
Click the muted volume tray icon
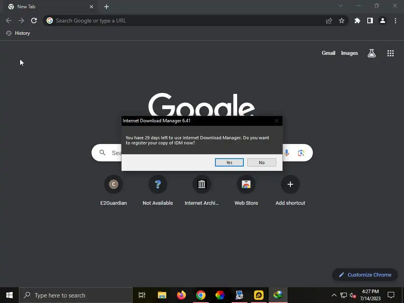pyautogui.click(x=353, y=295)
